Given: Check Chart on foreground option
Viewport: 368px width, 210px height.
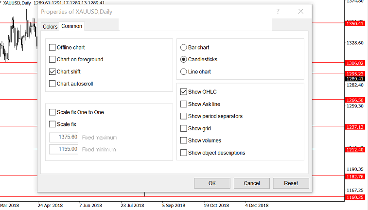Looking at the screenshot, I should click(x=53, y=60).
